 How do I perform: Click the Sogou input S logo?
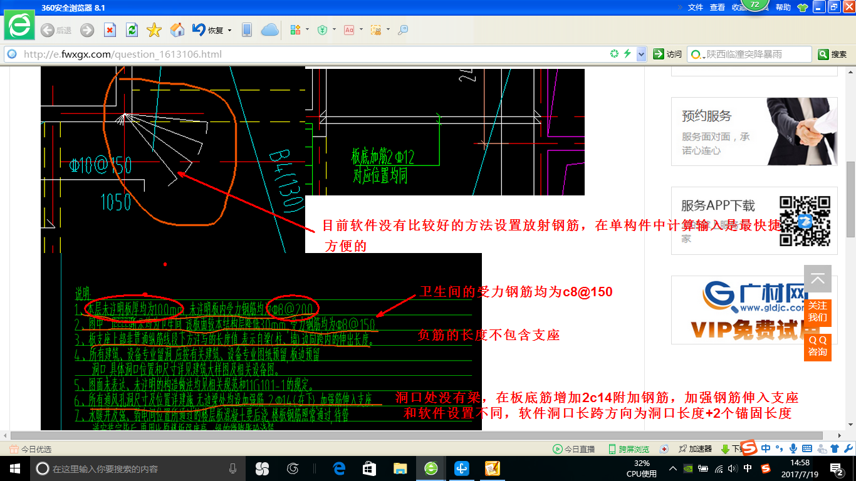coord(749,448)
